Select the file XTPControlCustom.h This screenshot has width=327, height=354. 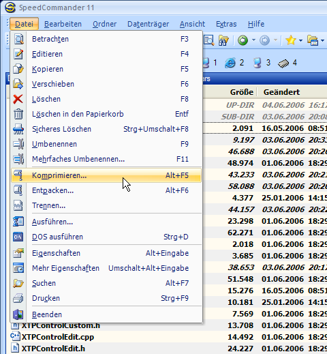(61, 325)
